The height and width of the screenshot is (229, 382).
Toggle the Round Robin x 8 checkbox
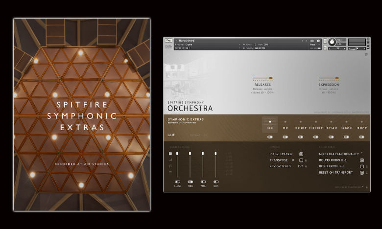click(362, 160)
